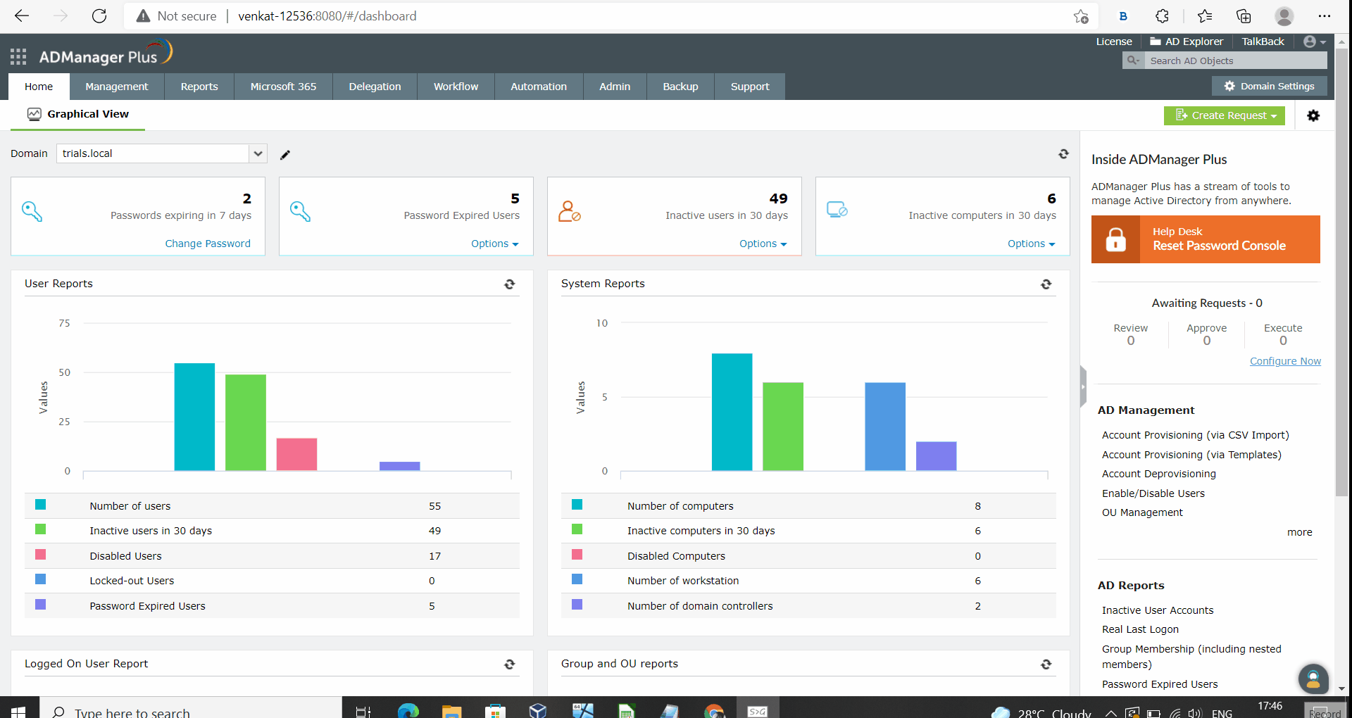Click Domain Settings button
1352x718 pixels.
pyautogui.click(x=1269, y=86)
